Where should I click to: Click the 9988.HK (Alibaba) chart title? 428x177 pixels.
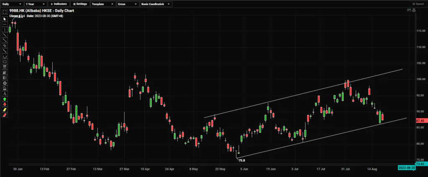(x=42, y=11)
